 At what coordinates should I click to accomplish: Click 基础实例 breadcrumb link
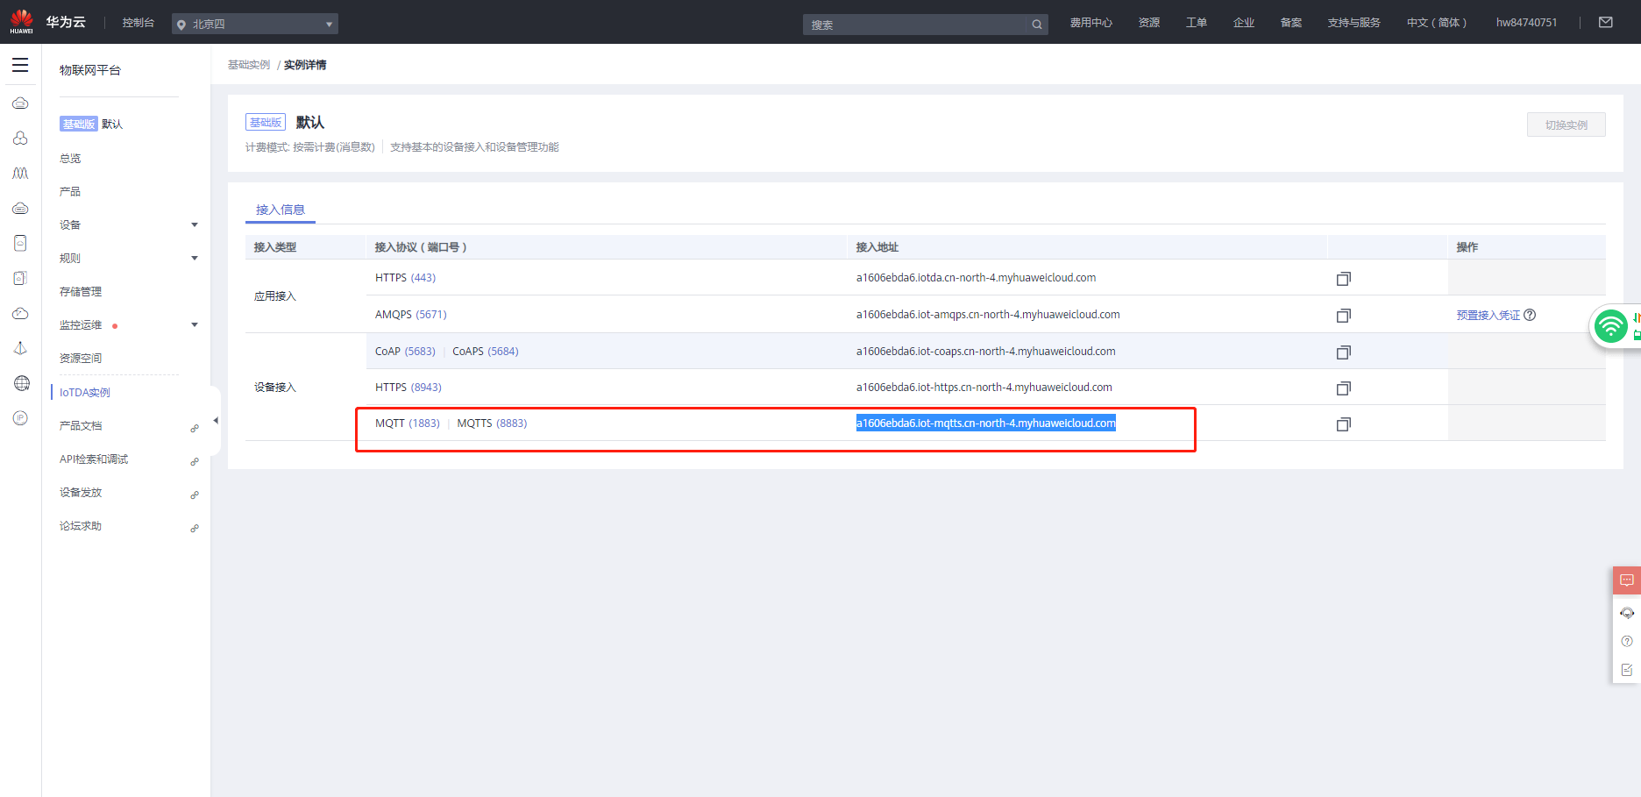(x=249, y=65)
